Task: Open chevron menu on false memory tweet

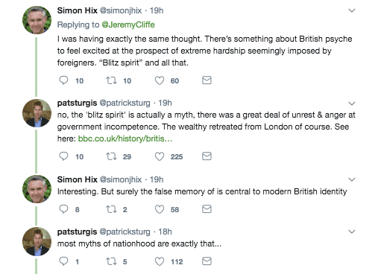Action: 352,179
